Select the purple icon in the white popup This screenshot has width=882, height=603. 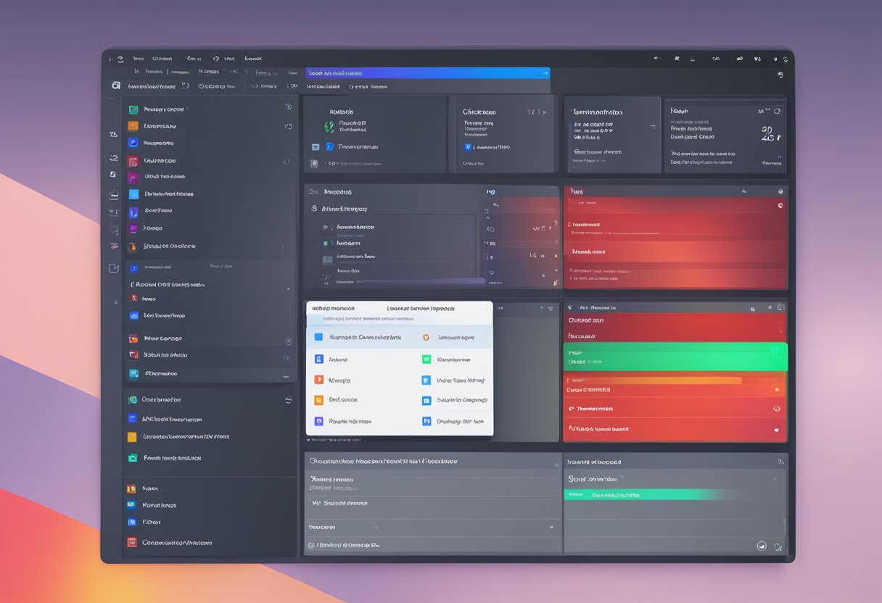pyautogui.click(x=318, y=421)
